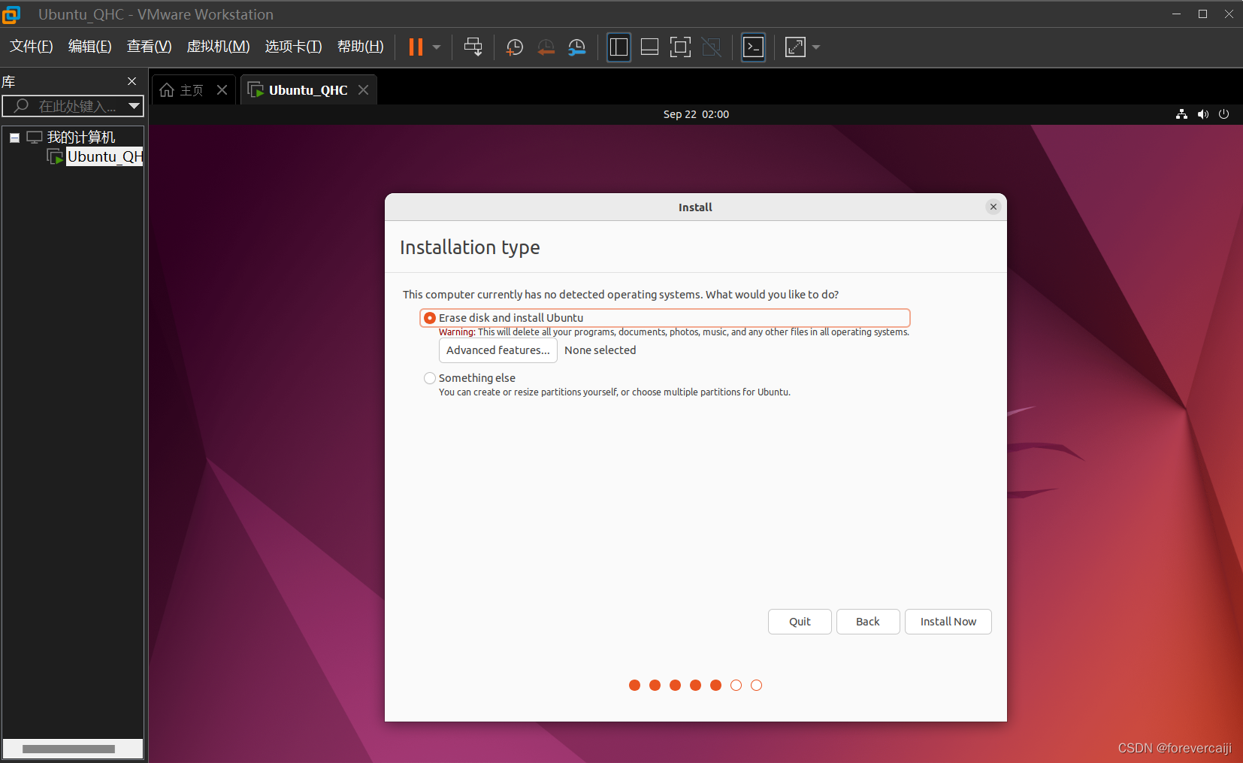The height and width of the screenshot is (763, 1243).
Task: Select Ubuntu_QHC in the library tree
Action: click(104, 156)
